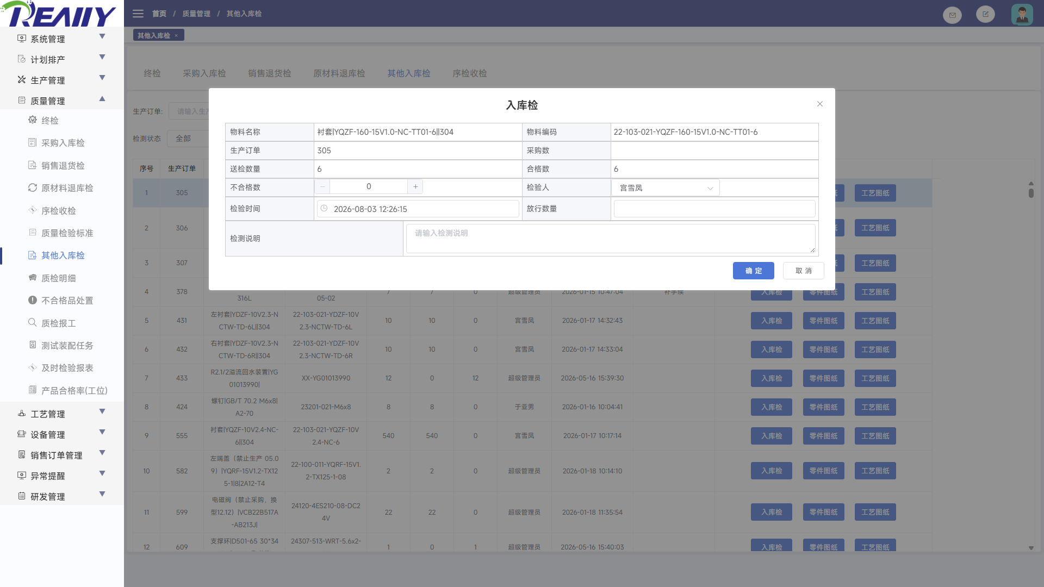The width and height of the screenshot is (1044, 587).
Task: Close the 其他入库检 page tag
Action: coord(176,36)
